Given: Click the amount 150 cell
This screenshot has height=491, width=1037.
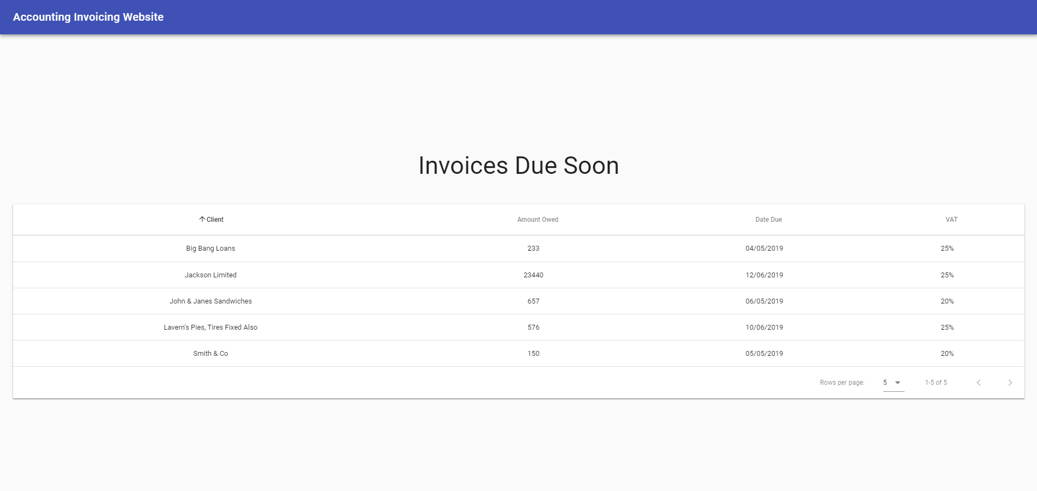Looking at the screenshot, I should click(x=533, y=354).
